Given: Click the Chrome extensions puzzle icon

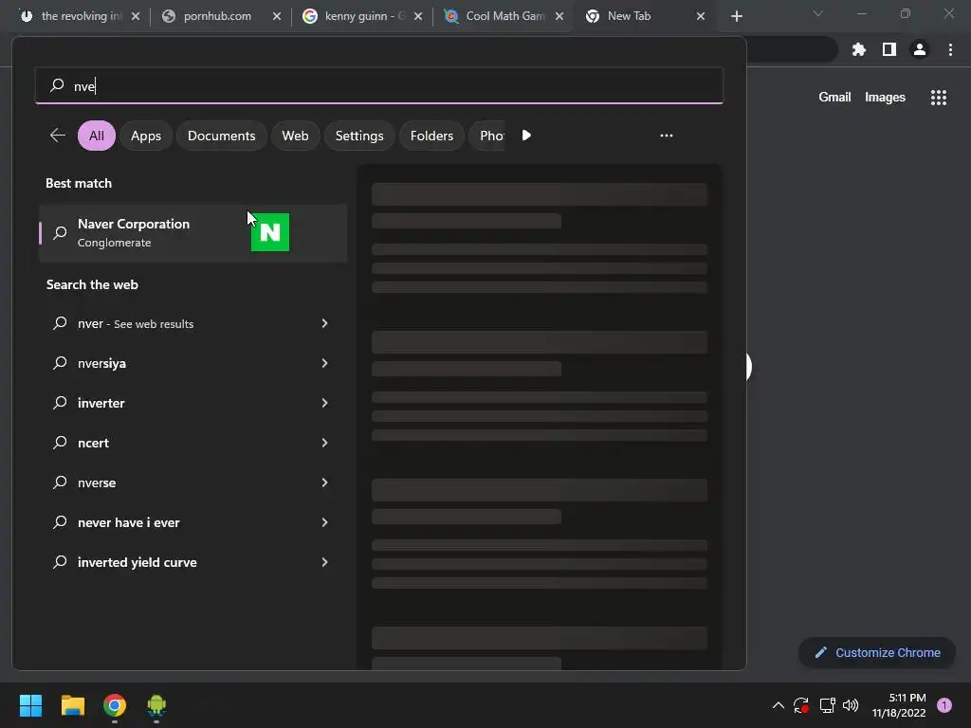Looking at the screenshot, I should pyautogui.click(x=858, y=49).
